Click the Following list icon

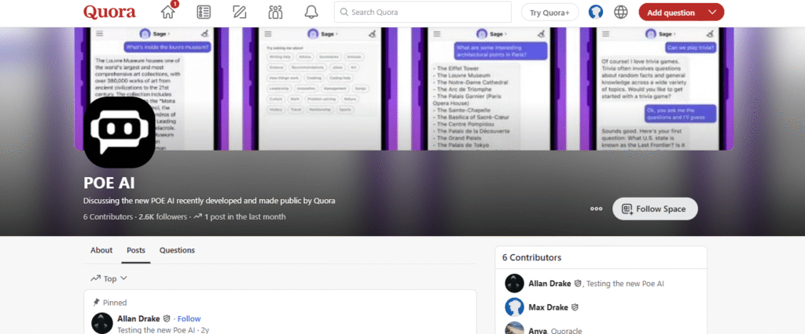click(x=204, y=13)
